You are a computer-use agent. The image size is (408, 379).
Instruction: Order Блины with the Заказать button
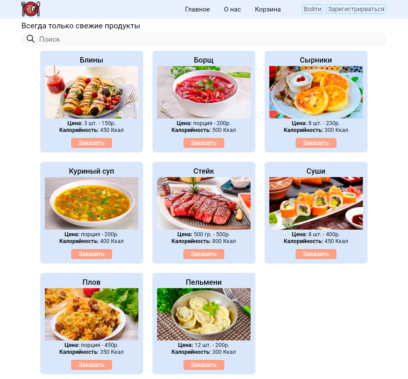pyautogui.click(x=92, y=143)
